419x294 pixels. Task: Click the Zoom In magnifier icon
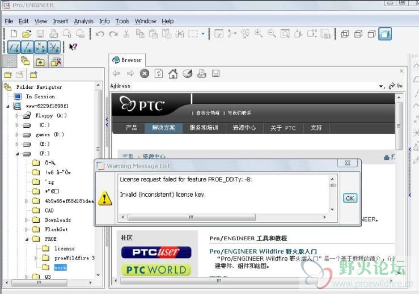[x=259, y=33]
